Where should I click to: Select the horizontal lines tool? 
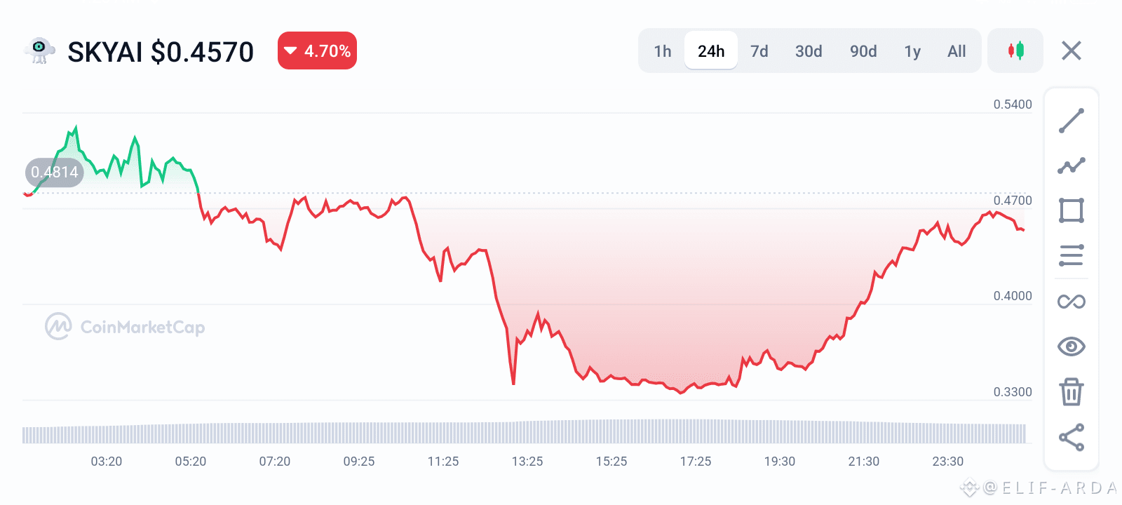point(1072,255)
